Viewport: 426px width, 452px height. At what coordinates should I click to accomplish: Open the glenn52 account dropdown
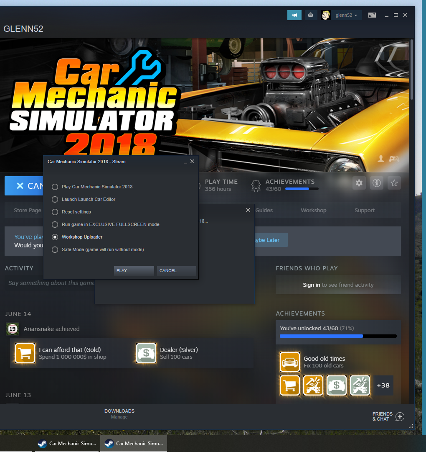(x=346, y=15)
